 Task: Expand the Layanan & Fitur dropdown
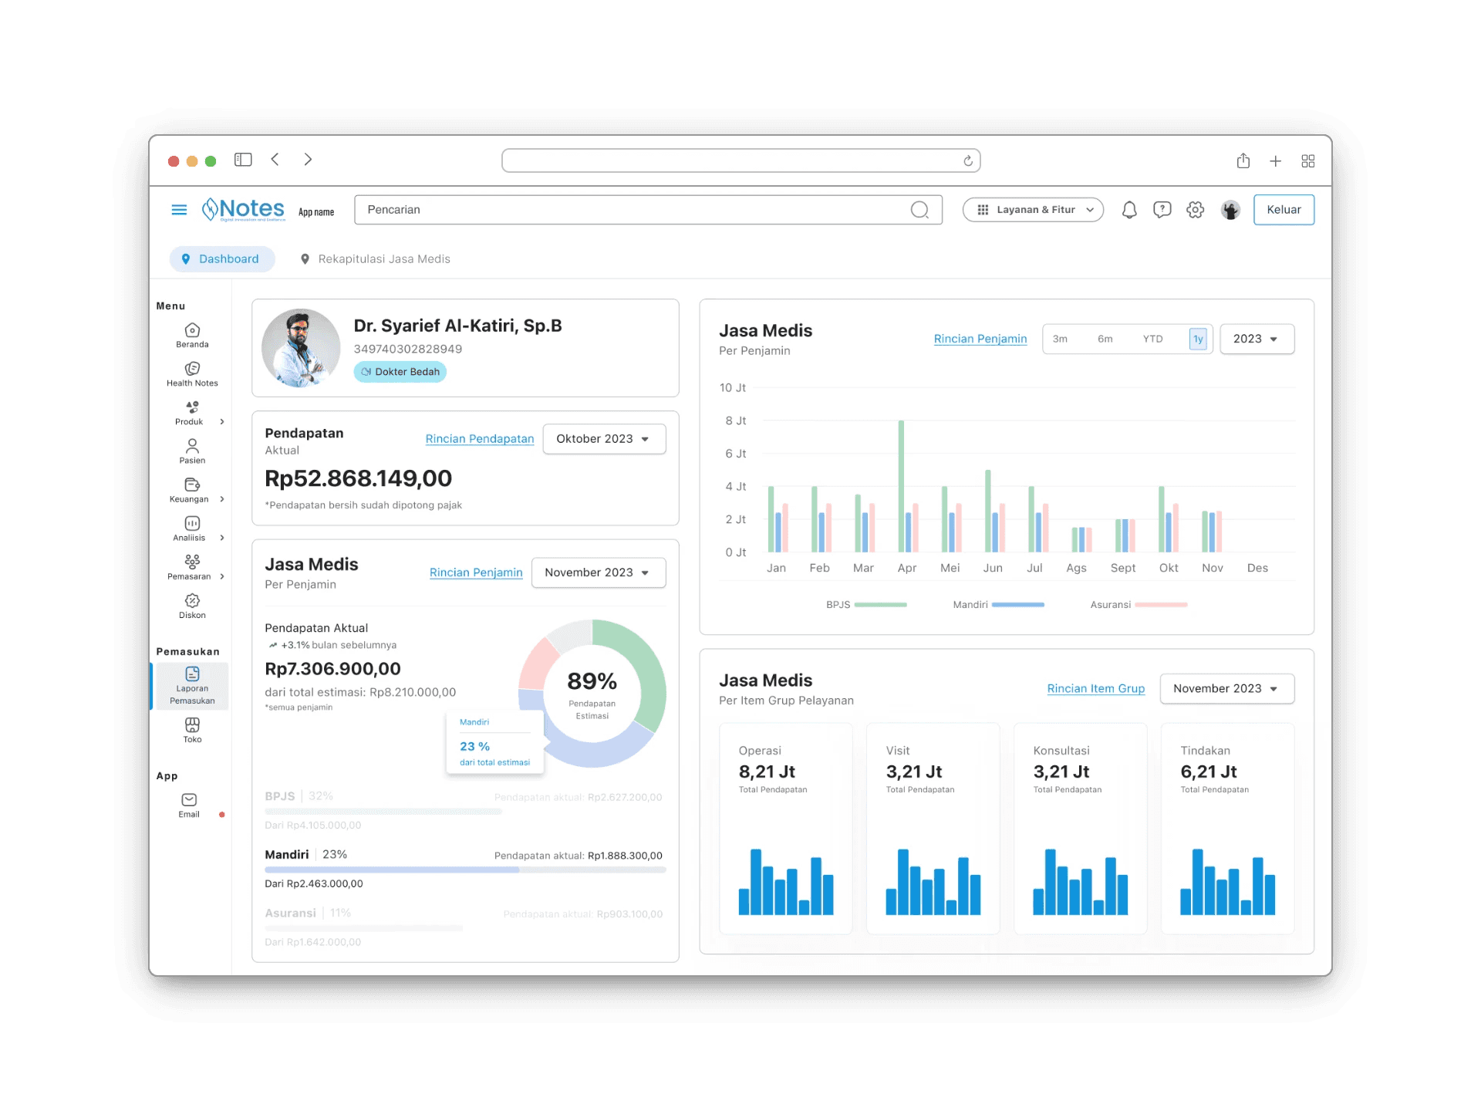click(1033, 210)
